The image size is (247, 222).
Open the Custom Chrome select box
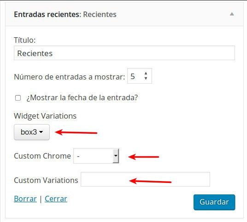point(96,156)
